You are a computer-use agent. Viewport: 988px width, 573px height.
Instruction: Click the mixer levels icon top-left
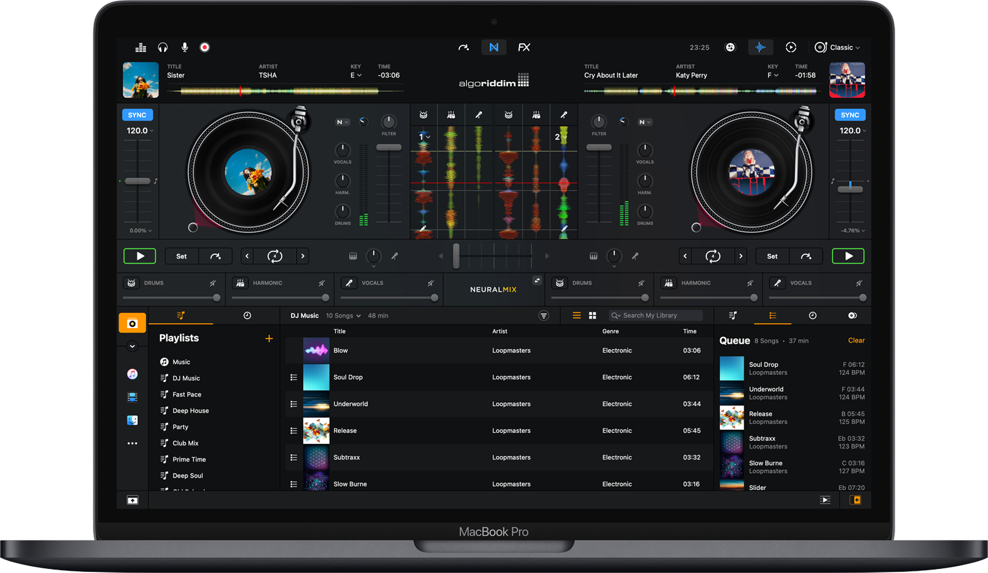pos(141,48)
